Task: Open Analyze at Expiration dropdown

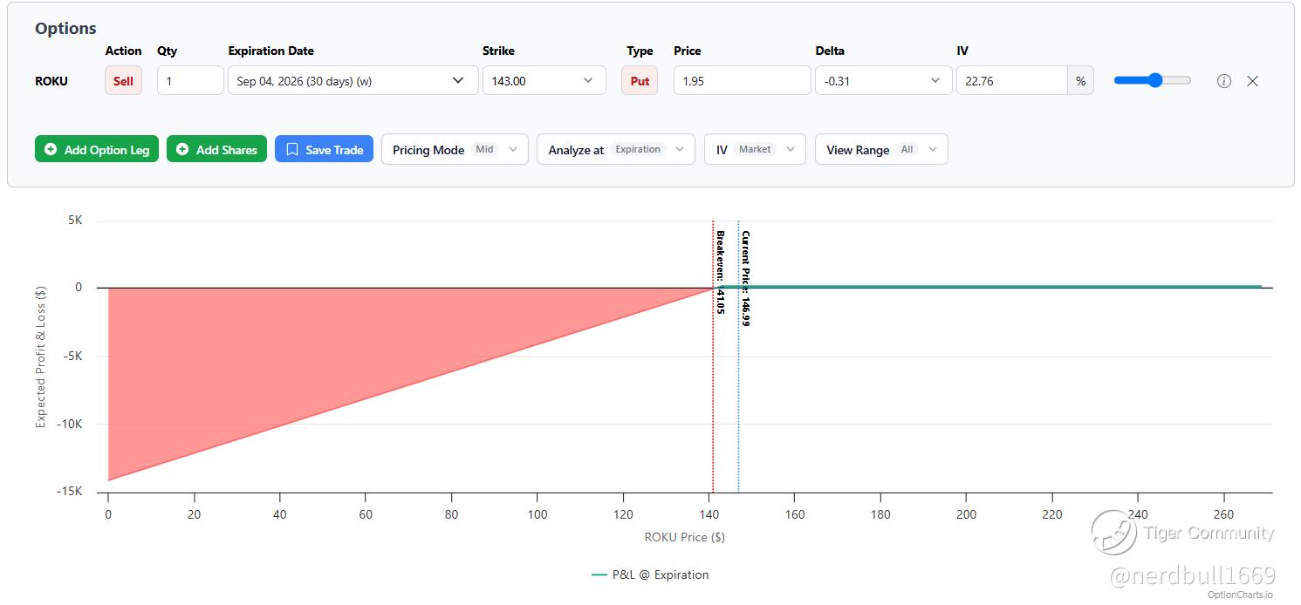Action: click(x=616, y=149)
